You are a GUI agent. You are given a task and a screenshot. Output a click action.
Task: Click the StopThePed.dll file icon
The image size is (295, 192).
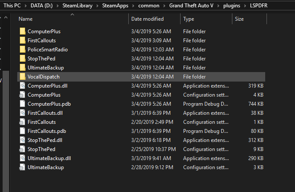pos(22,140)
